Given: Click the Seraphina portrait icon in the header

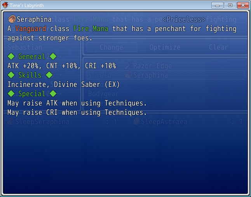Looking at the screenshot, I should pos(12,19).
